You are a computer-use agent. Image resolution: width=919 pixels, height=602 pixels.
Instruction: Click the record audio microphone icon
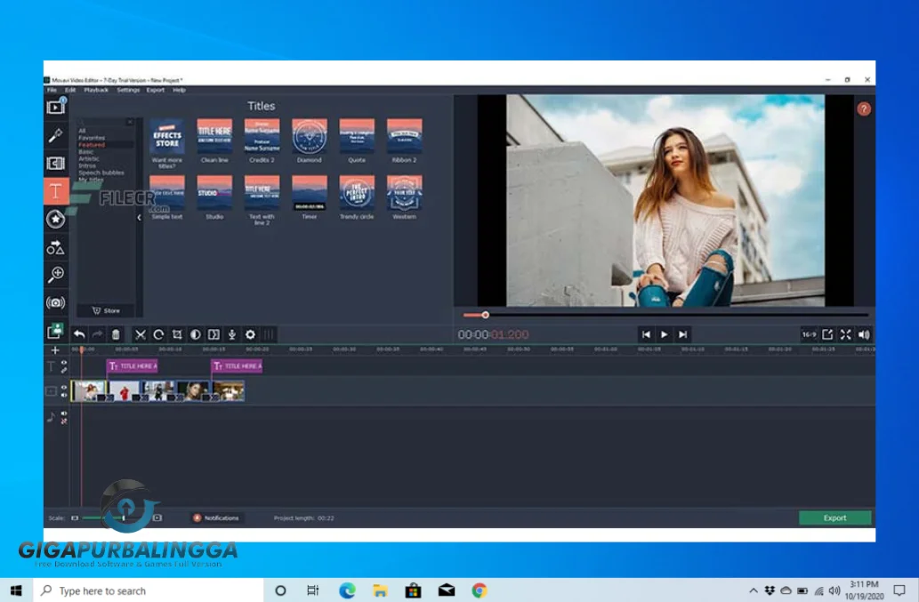(232, 334)
